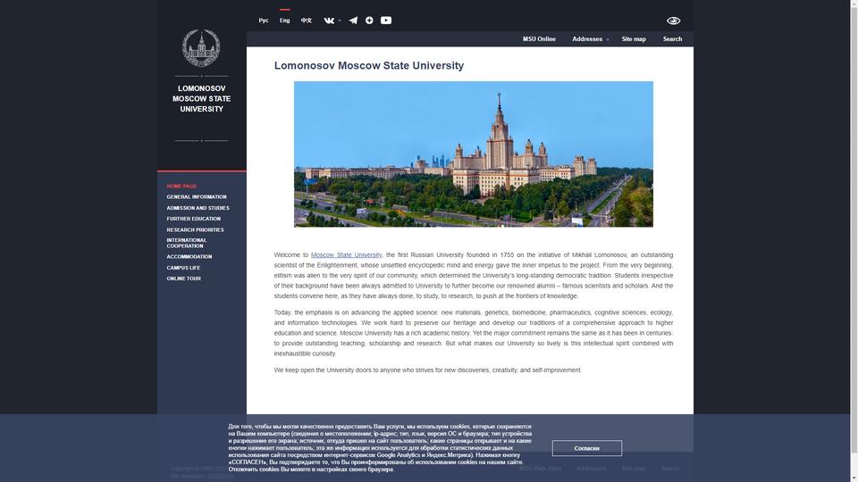Open Research Priorities section
The height and width of the screenshot is (482, 858).
pyautogui.click(x=196, y=230)
